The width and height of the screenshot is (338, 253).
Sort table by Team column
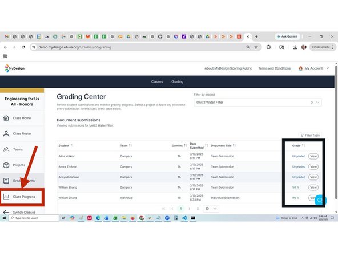130,145
